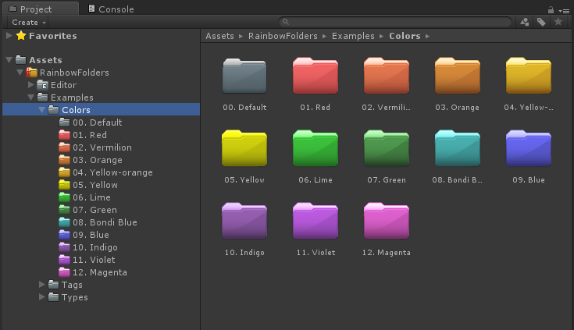Click Examples in the breadcrumb path
This screenshot has height=330, width=574.
pyautogui.click(x=353, y=36)
